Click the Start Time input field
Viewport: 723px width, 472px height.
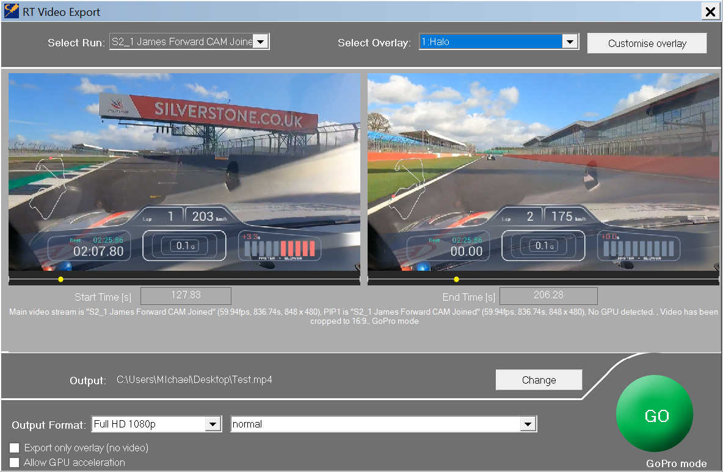pos(186,296)
